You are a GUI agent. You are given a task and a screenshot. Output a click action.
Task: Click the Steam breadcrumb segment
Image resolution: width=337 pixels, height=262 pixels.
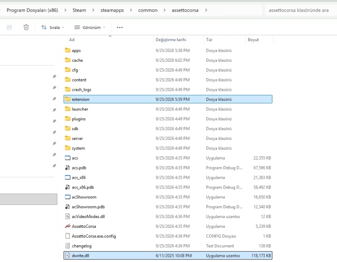79,10
